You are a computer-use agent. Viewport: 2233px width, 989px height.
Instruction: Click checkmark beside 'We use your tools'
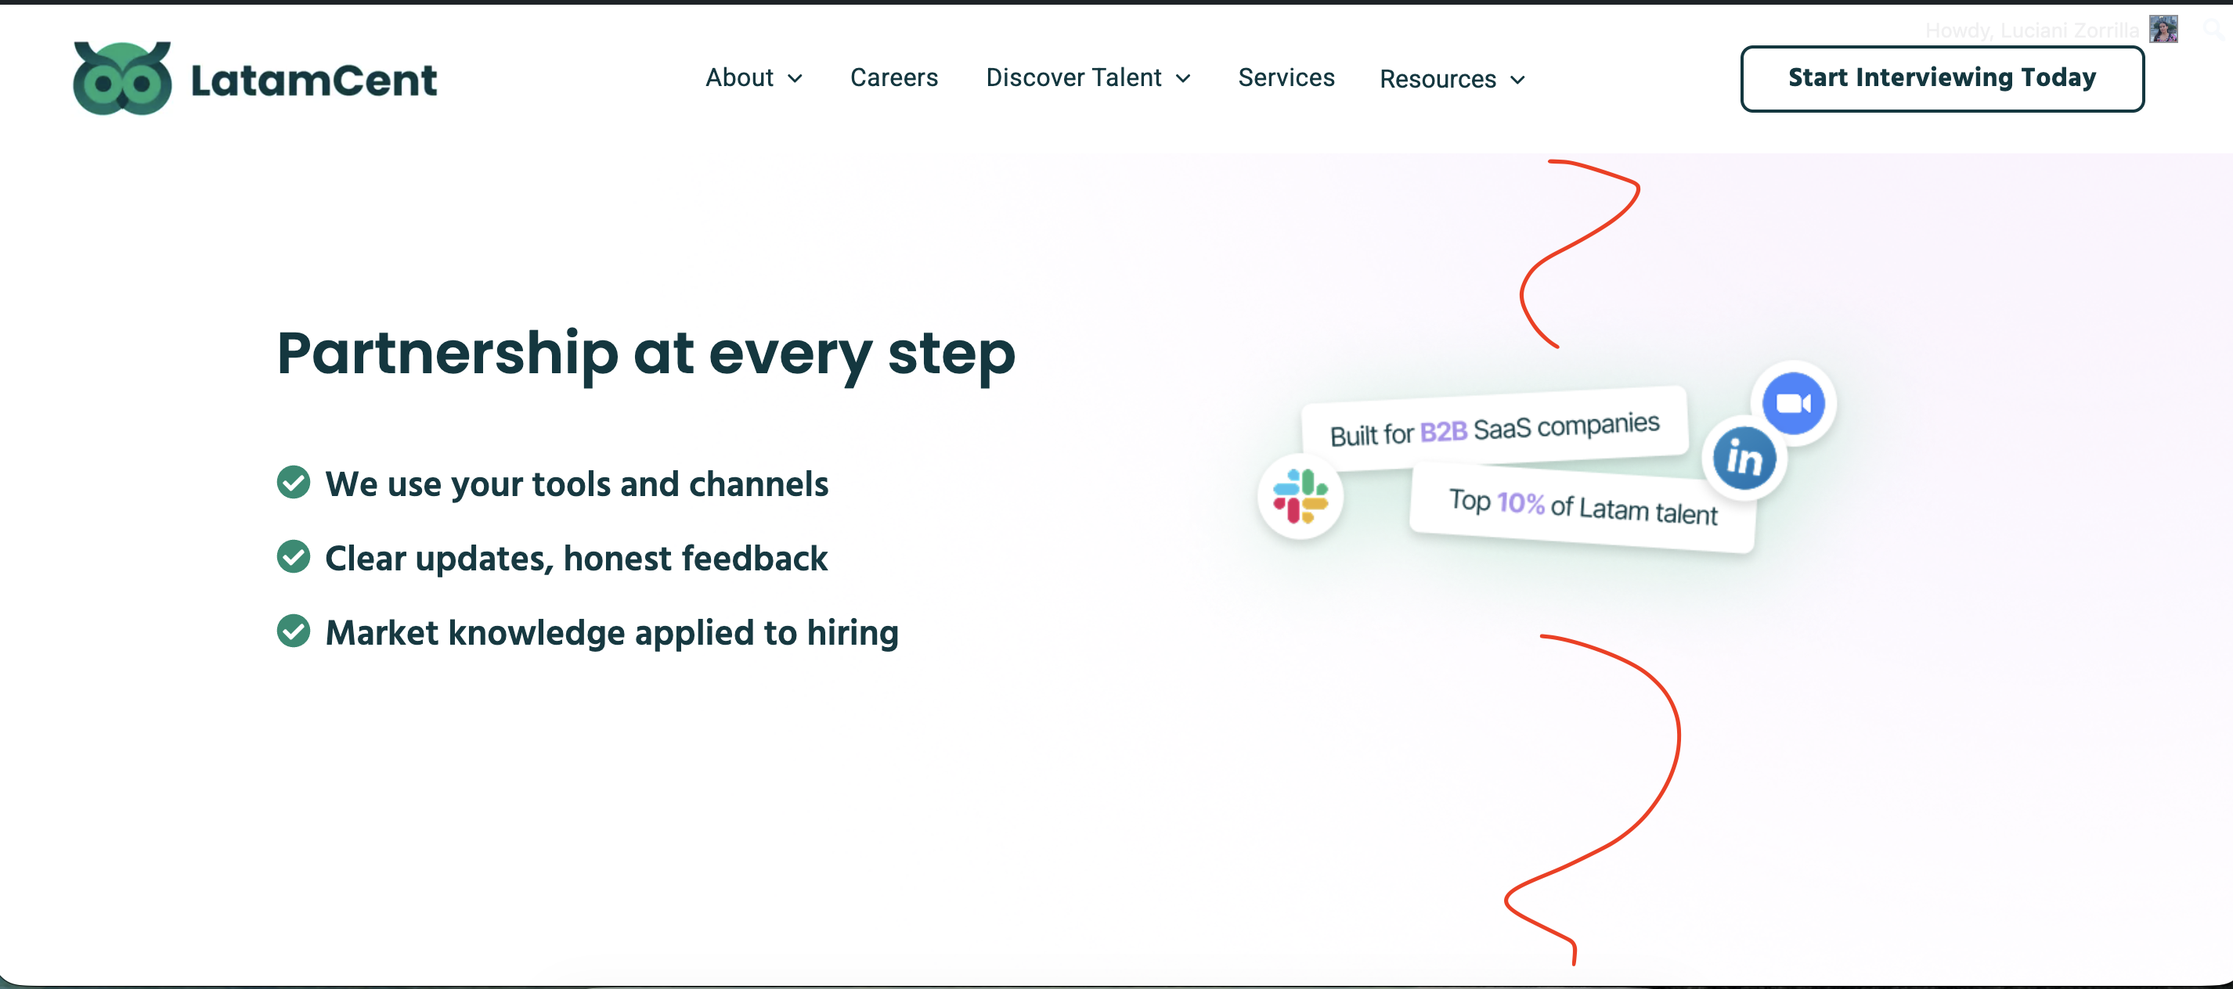click(293, 483)
